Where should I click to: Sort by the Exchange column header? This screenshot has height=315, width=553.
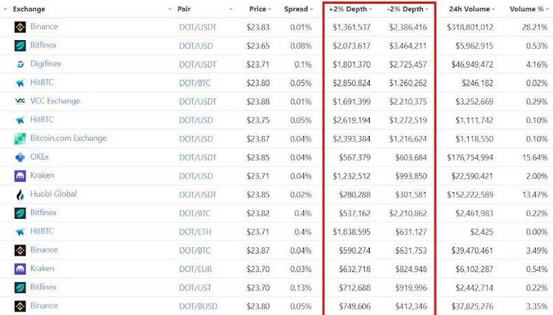tap(29, 9)
